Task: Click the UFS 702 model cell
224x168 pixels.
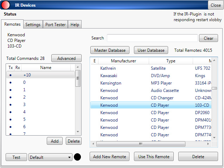Action: pos(203,68)
